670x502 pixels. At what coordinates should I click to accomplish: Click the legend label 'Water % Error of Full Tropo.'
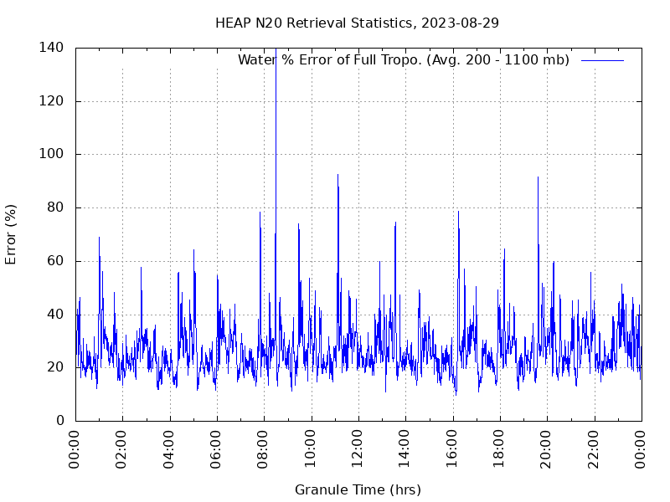pos(330,59)
